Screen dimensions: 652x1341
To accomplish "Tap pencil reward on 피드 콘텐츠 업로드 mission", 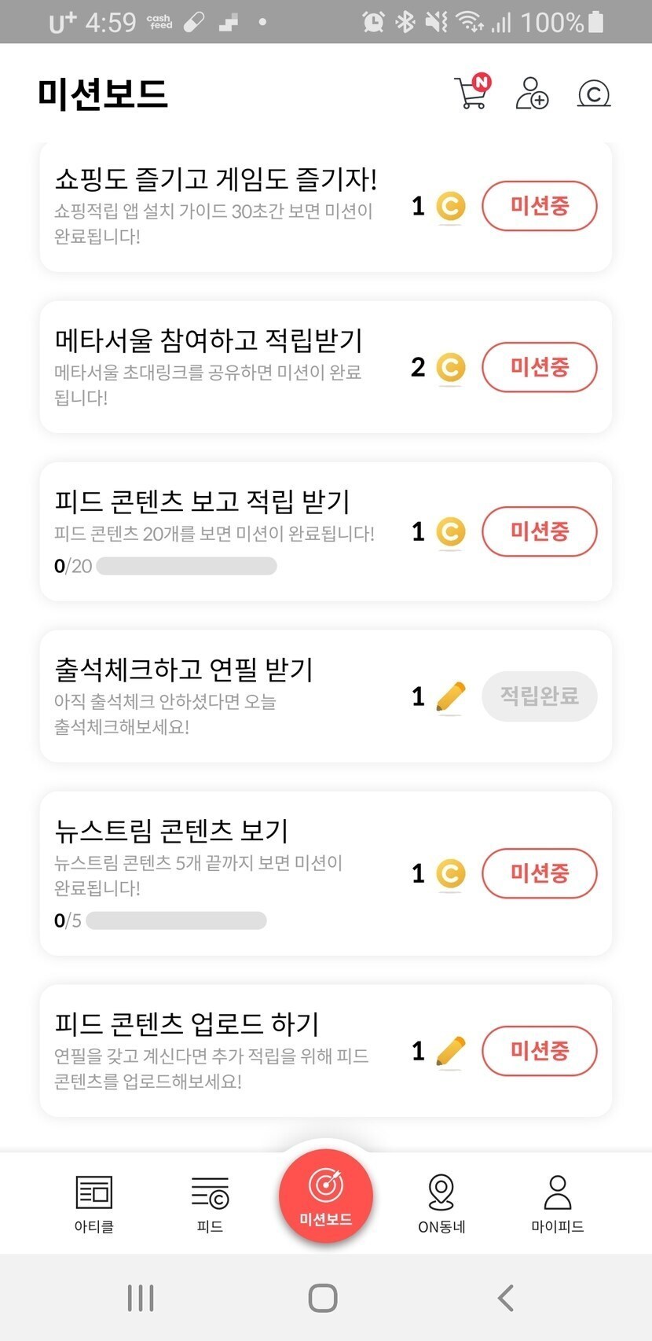I will coord(450,1051).
